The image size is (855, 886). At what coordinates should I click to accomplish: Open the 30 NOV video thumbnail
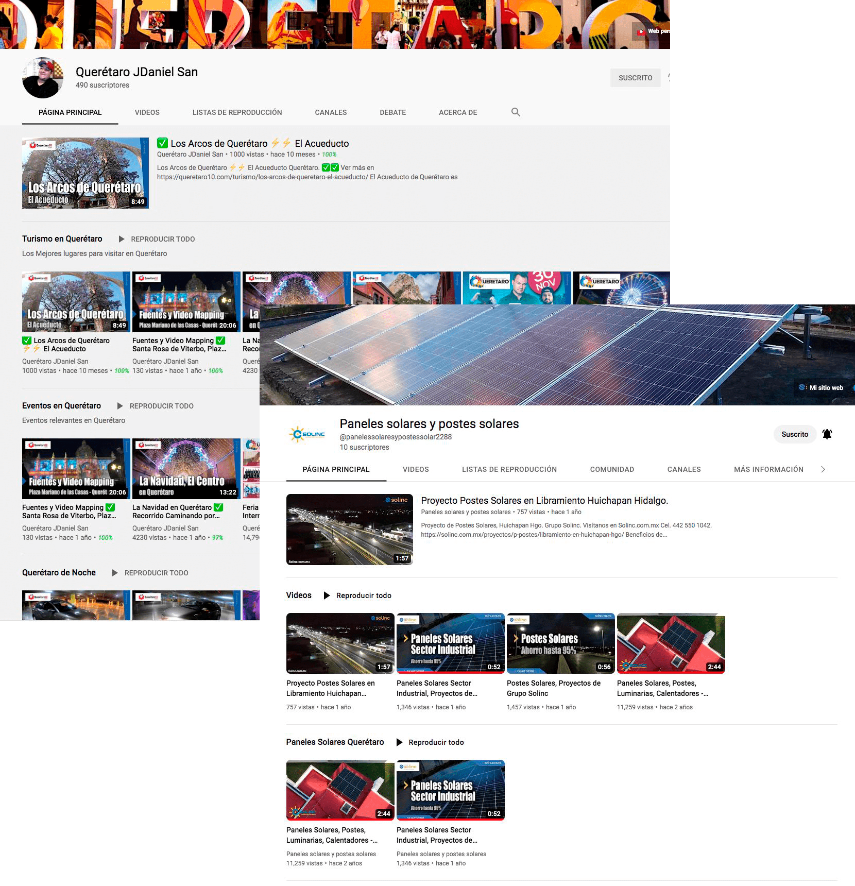517,288
